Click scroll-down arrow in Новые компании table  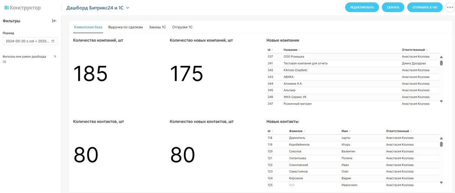(x=441, y=101)
